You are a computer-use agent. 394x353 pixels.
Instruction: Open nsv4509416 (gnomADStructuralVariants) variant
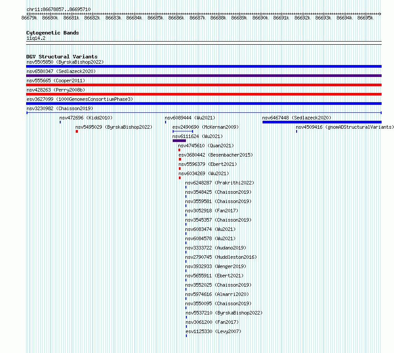tap(345, 127)
